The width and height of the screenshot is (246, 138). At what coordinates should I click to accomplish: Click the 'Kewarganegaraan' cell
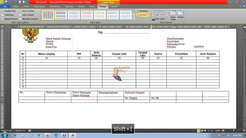pos(110,94)
